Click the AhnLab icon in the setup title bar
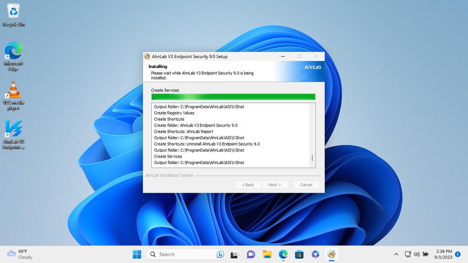 click(x=148, y=56)
